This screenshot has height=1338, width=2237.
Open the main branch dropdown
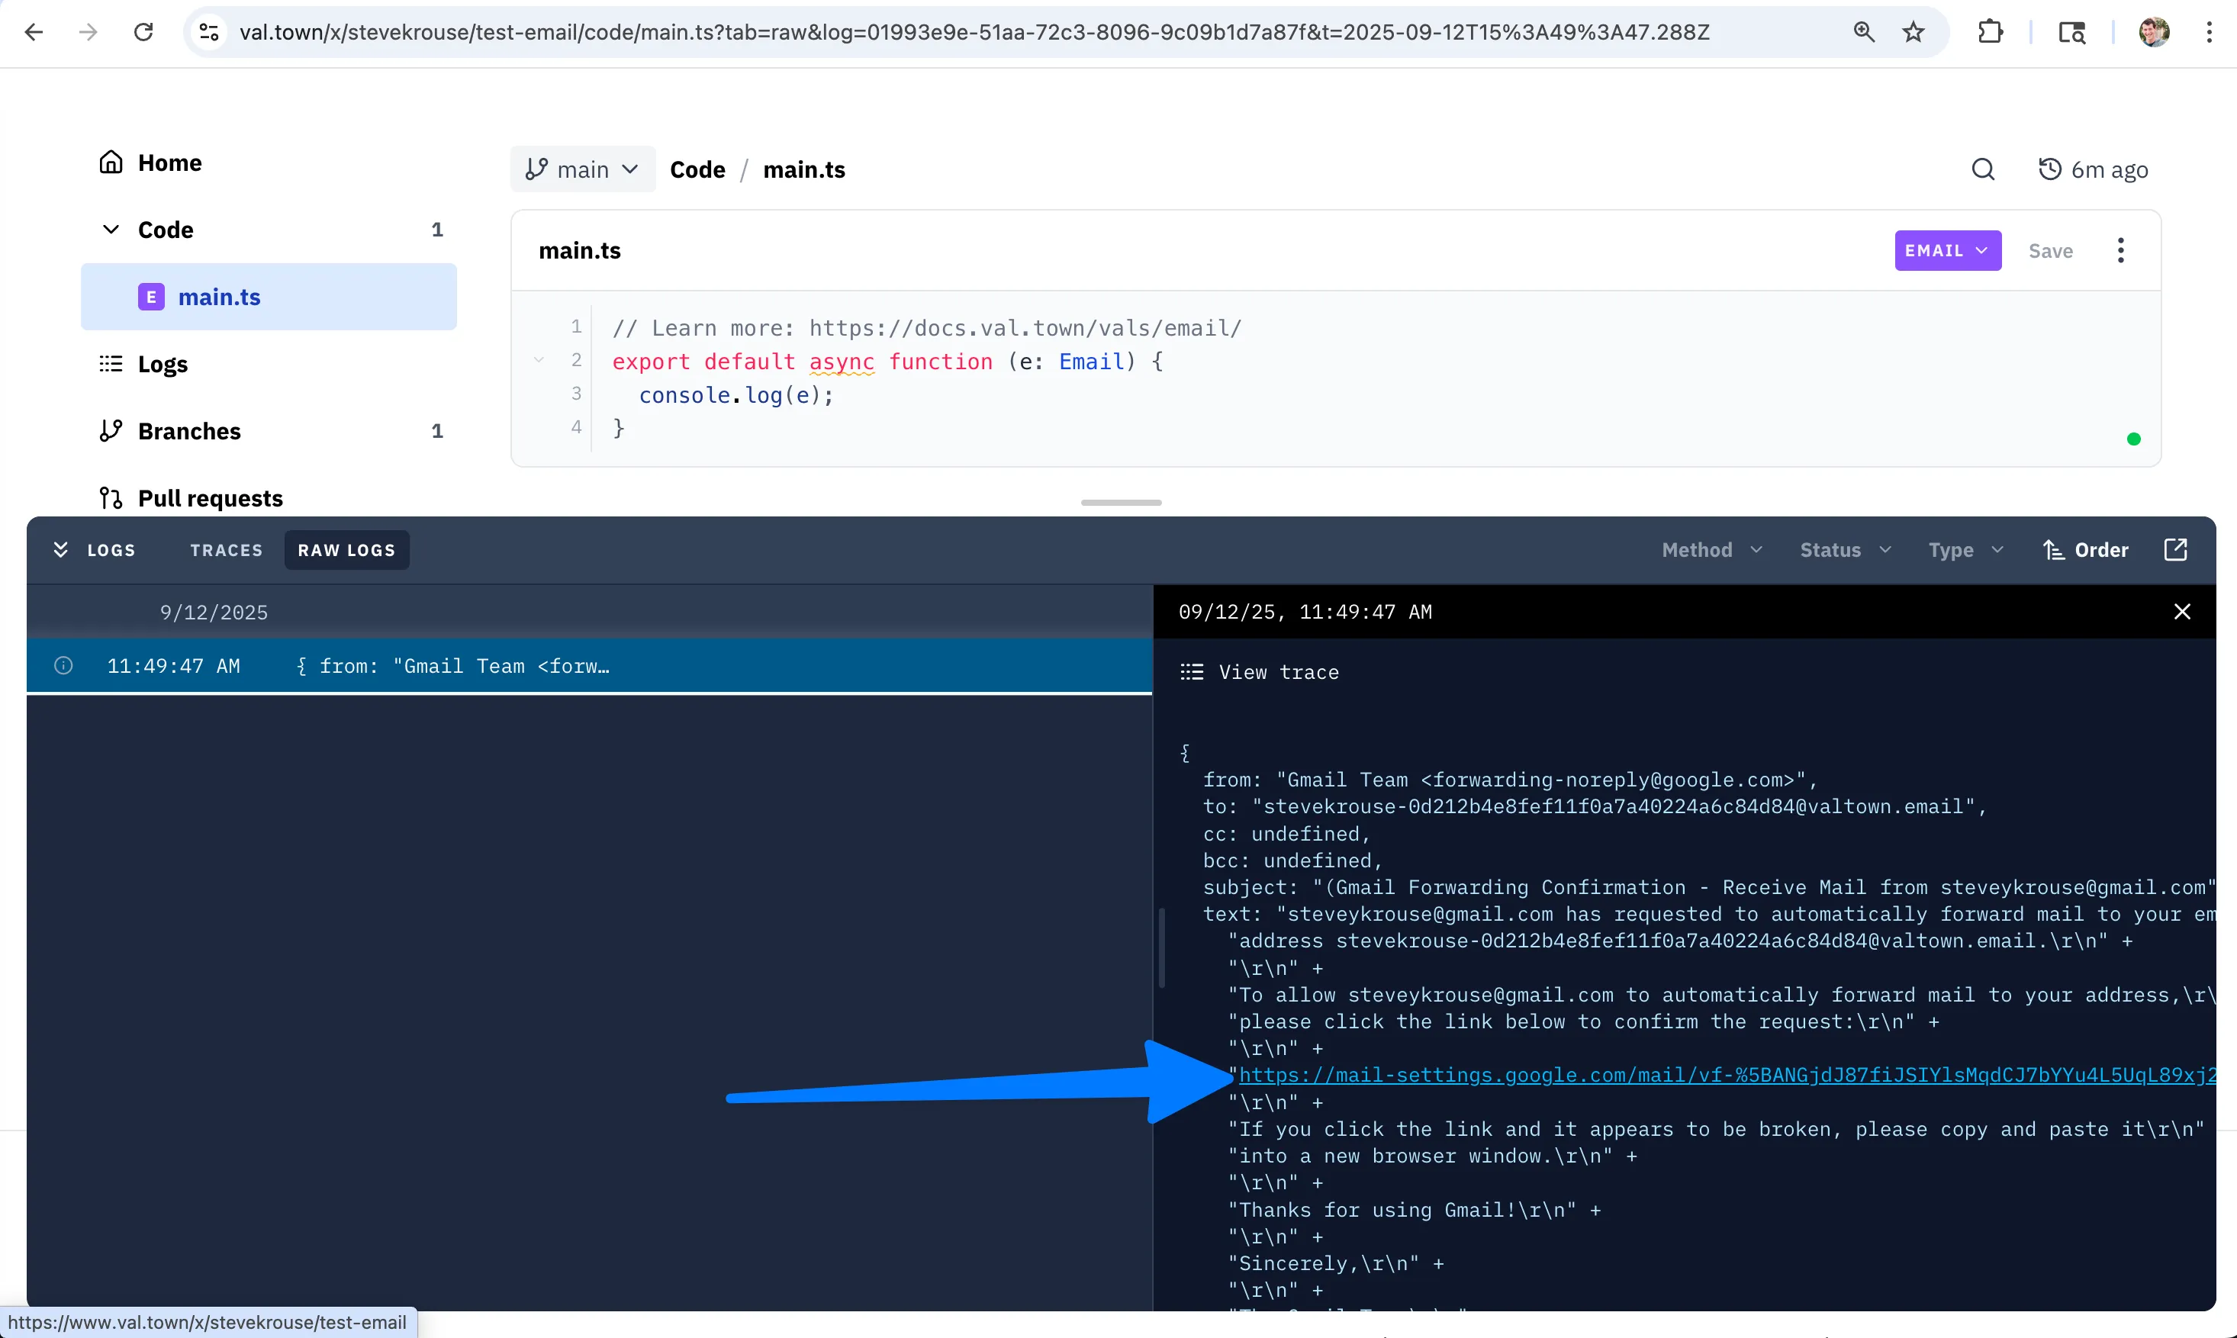click(x=582, y=169)
